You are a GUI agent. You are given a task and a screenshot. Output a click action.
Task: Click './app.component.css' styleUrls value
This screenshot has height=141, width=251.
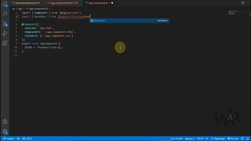[56, 36]
